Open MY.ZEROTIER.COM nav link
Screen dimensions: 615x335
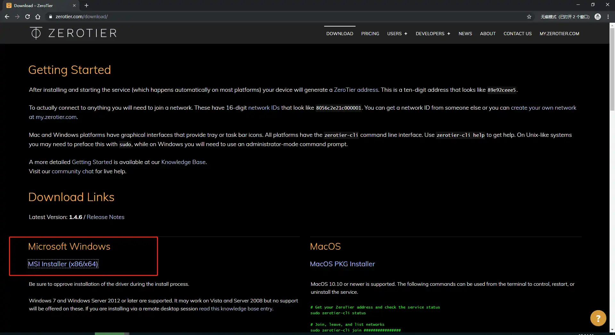pyautogui.click(x=559, y=34)
